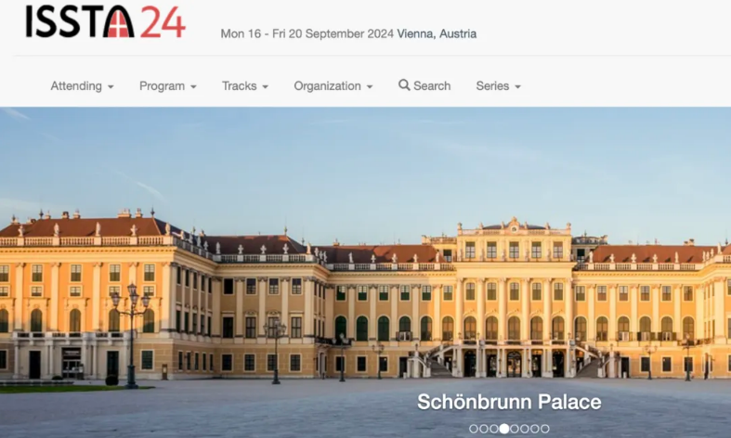
Task: Select the fifth carousel indicator dot
Action: click(515, 429)
